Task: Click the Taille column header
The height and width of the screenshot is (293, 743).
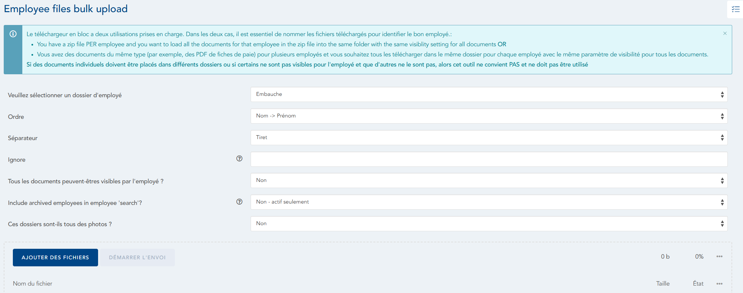Action: click(x=663, y=284)
